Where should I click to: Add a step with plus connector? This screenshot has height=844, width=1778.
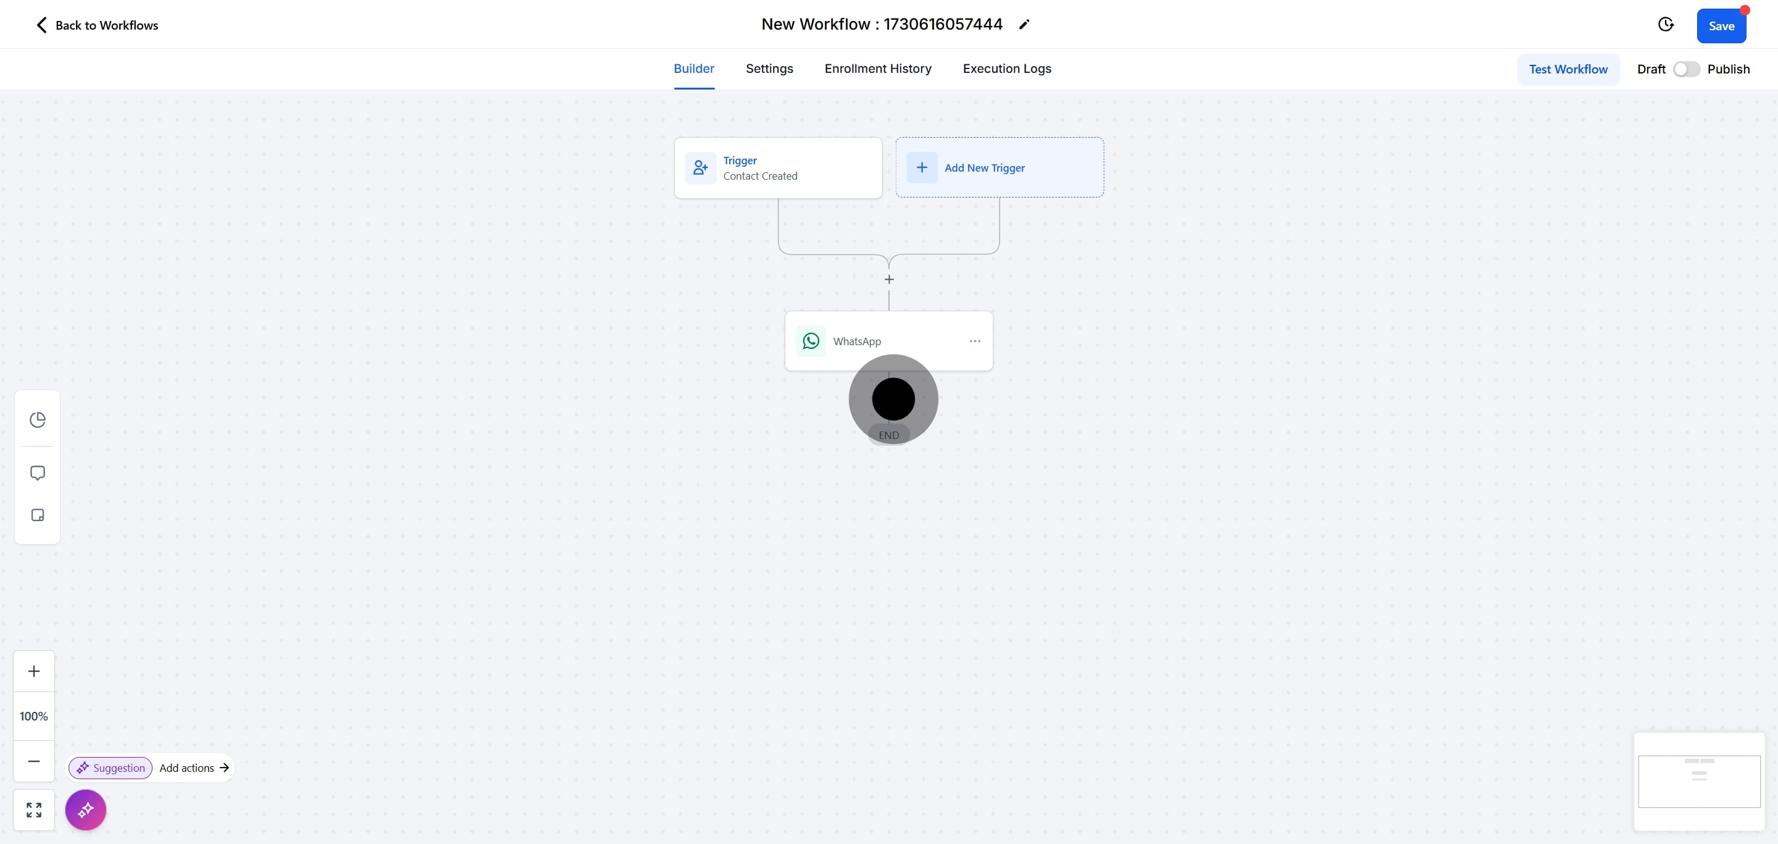[x=889, y=280]
